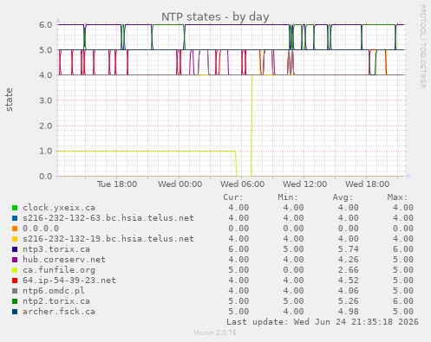Click ntp2.torix.ca average value 5.26
This screenshot has height=342, width=431.
349,301
